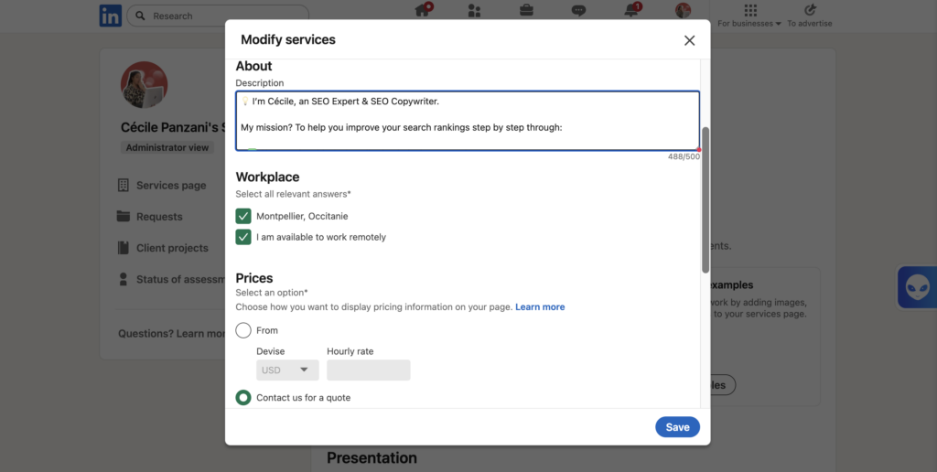Image resolution: width=937 pixels, height=472 pixels.
Task: Uncheck the Montpellier, Occitanie checkbox
Action: click(243, 216)
